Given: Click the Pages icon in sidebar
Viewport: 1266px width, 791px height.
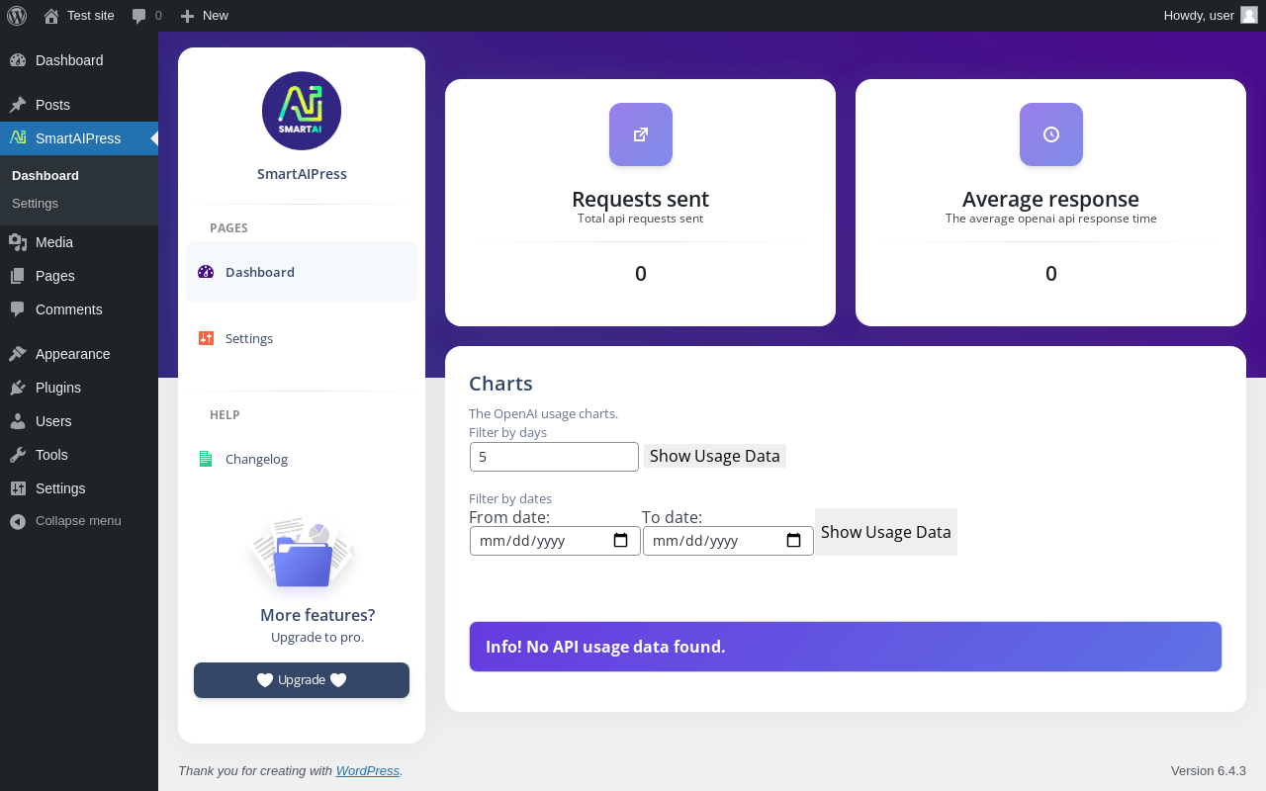Looking at the screenshot, I should 18,276.
